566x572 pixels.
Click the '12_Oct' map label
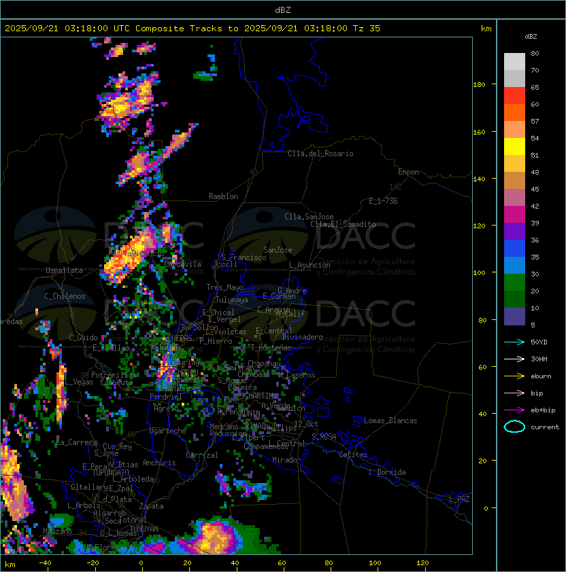pos(306,424)
